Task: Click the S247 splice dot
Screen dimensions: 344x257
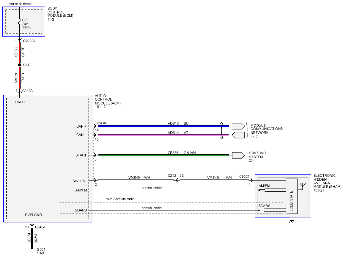Action: point(20,65)
